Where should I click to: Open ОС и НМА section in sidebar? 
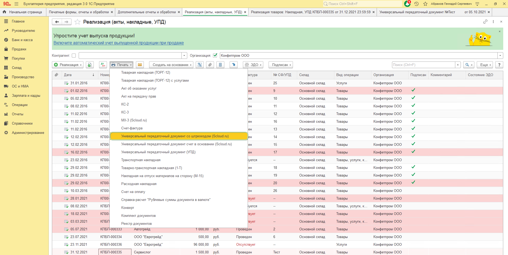(x=20, y=86)
